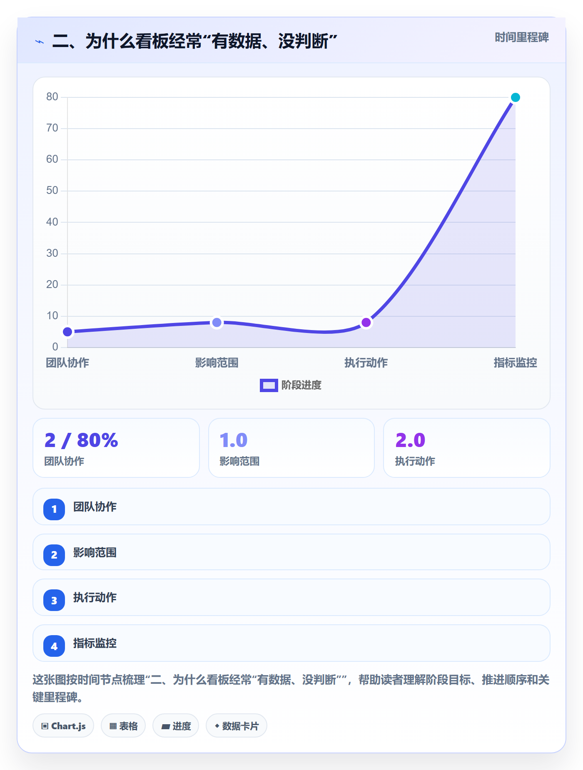Select the 团队协作 data point on the chart
The image size is (583, 770).
coord(67,332)
